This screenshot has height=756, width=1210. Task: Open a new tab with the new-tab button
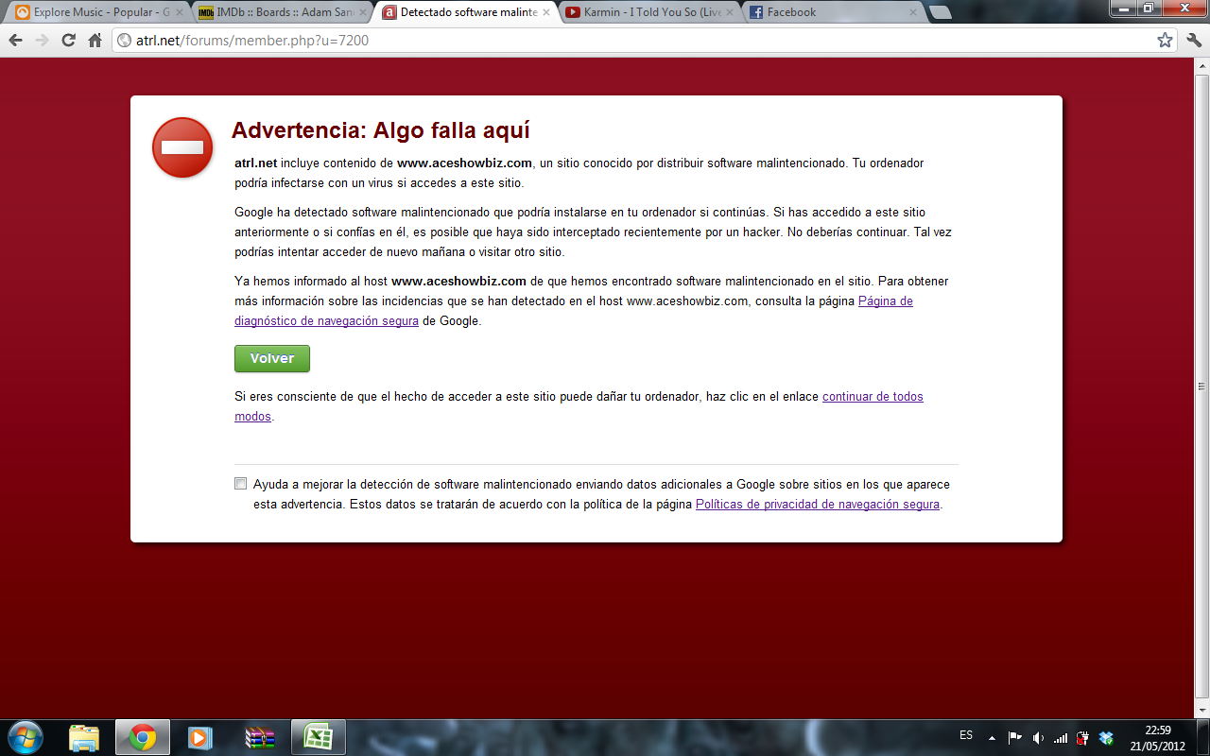tap(941, 12)
